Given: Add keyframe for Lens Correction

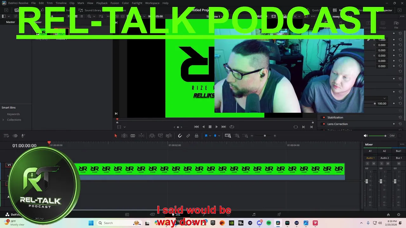Looking at the screenshot, I should [x=394, y=124].
